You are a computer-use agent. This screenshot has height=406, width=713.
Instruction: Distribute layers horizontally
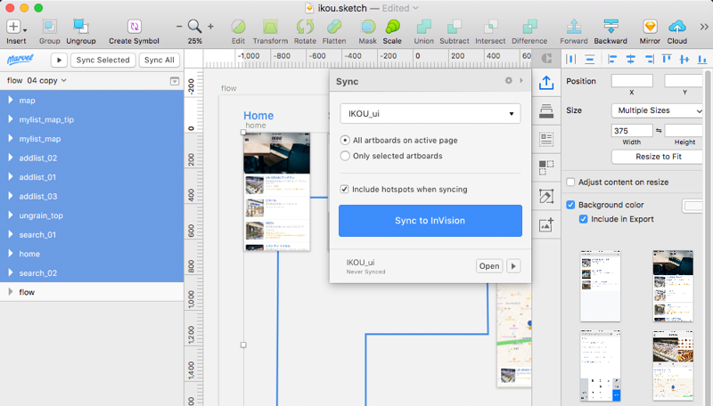(570, 59)
